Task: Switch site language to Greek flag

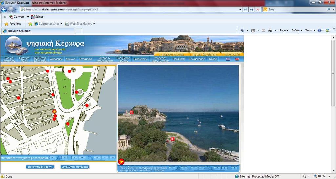Action: point(228,59)
